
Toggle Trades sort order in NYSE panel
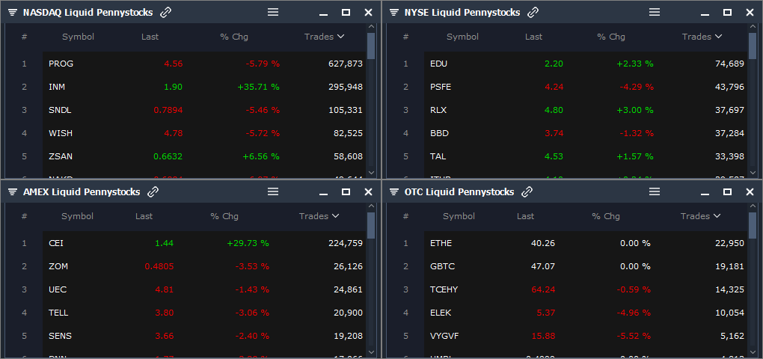pyautogui.click(x=702, y=37)
